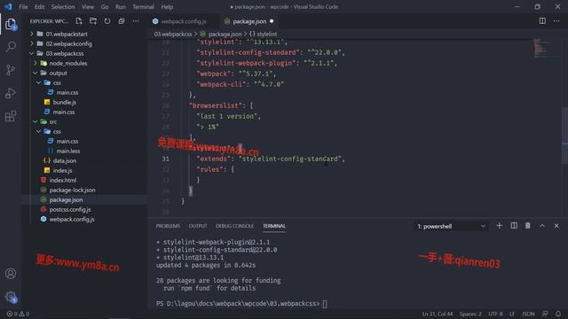Collapse the css folder under src
Screen dimensions: 568x319
(x=57, y=132)
